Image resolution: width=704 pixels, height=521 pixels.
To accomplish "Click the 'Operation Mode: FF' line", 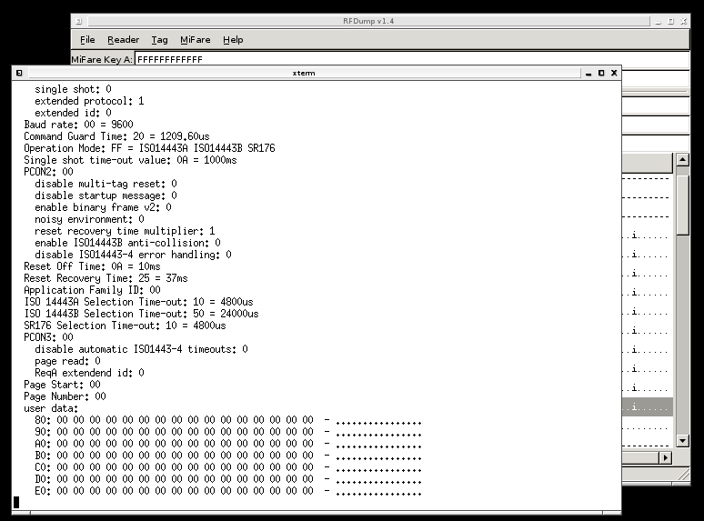I will (x=149, y=148).
